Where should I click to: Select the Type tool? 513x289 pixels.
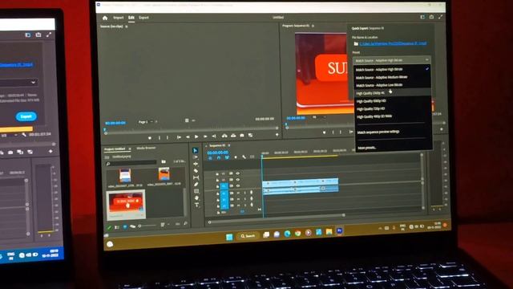click(x=196, y=205)
